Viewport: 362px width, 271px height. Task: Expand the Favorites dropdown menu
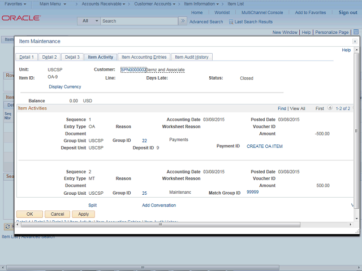[x=15, y=4]
